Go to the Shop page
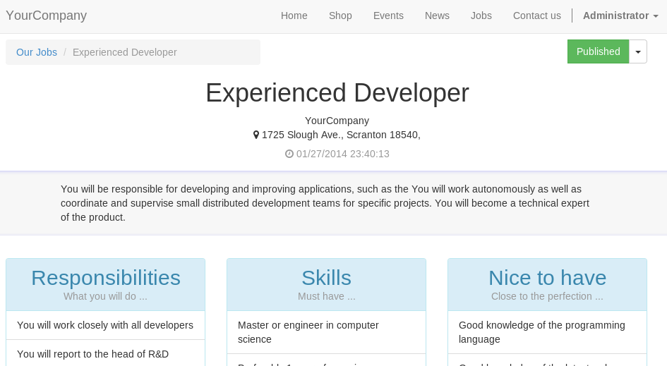Viewport: 667px width, 366px height. pos(340,16)
